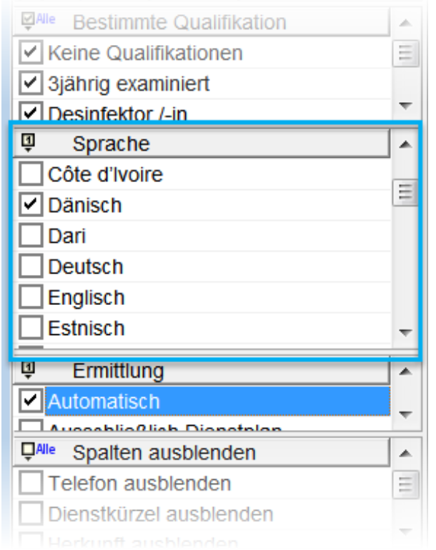Click the Alle icon beside Spalten ausblenden

pos(37,451)
